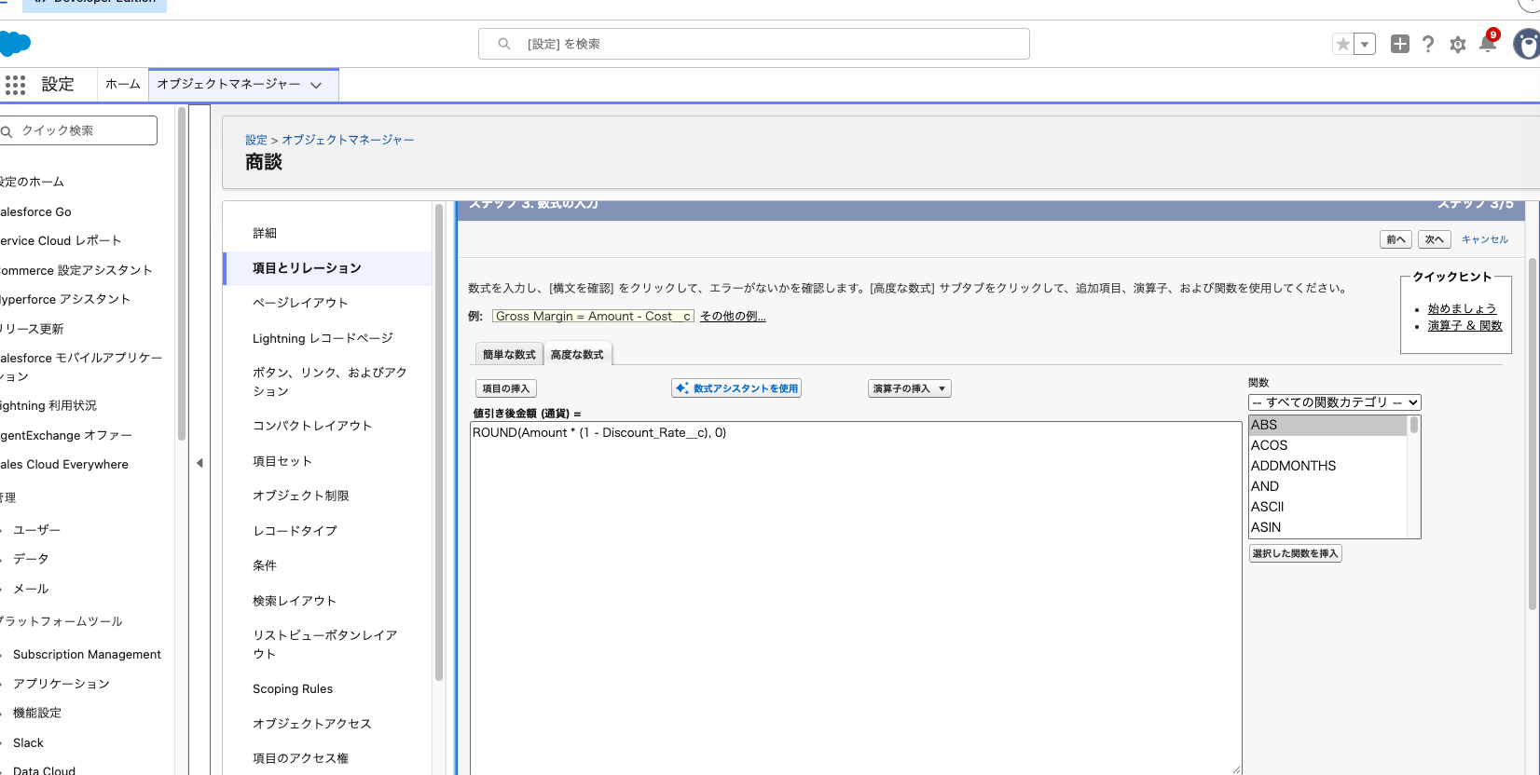1540x775 pixels.
Task: Click into the formula text area
Action: [x=856, y=598]
